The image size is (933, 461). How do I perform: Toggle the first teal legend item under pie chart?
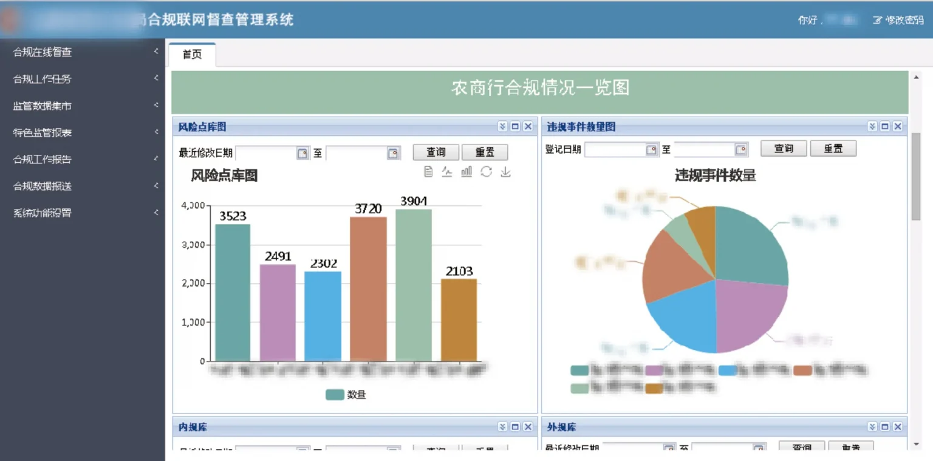(x=580, y=371)
